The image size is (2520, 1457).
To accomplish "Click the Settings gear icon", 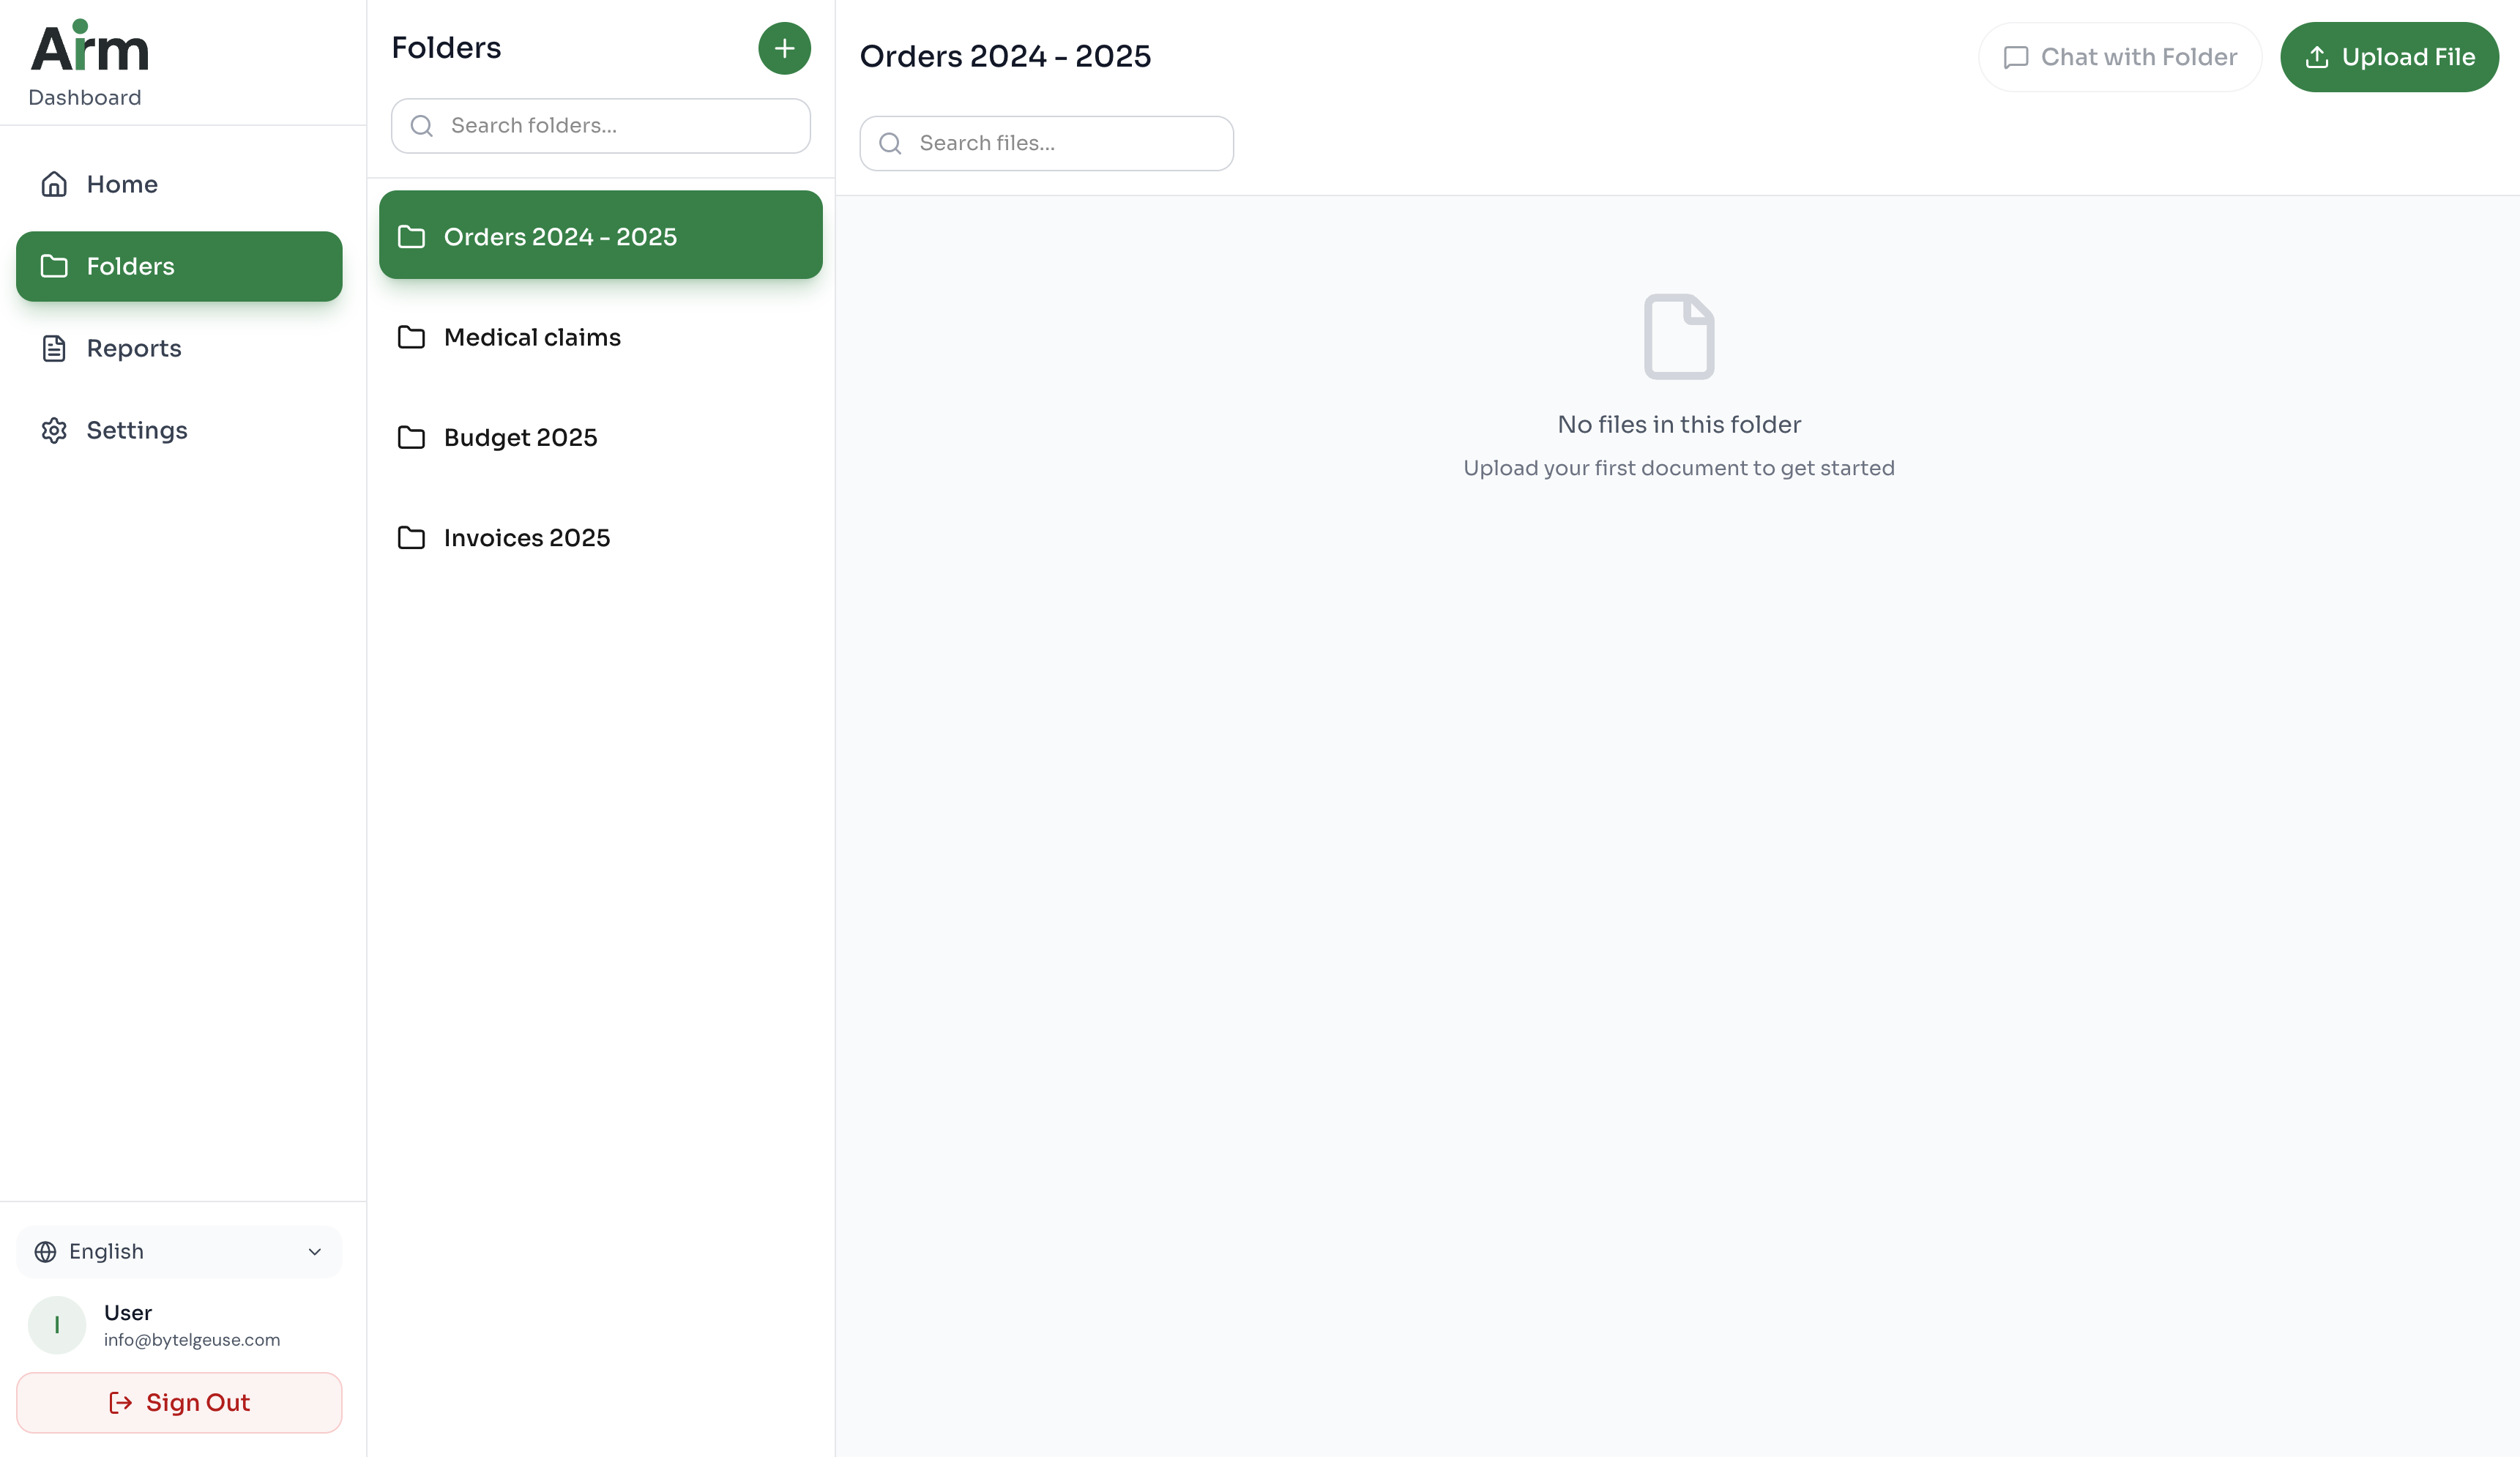I will point(54,430).
